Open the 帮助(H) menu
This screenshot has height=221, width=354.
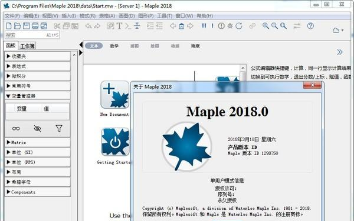pos(205,16)
